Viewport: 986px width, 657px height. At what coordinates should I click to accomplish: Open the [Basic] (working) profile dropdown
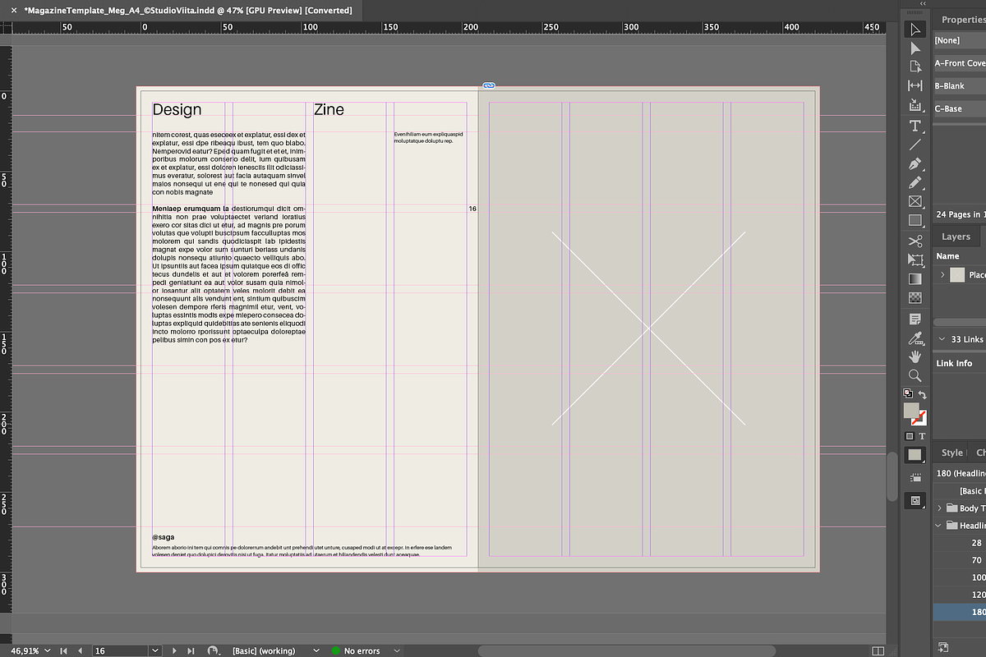316,650
